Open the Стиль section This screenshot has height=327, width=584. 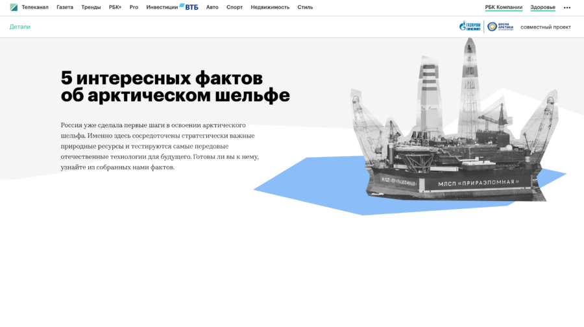[305, 7]
